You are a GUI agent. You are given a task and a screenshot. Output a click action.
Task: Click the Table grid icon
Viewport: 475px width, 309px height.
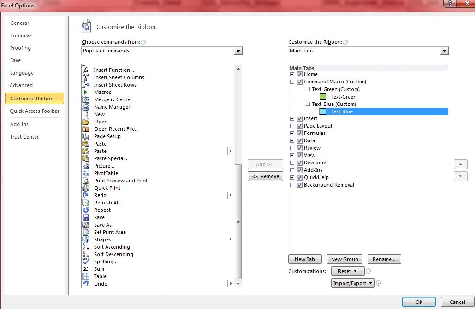[86, 276]
